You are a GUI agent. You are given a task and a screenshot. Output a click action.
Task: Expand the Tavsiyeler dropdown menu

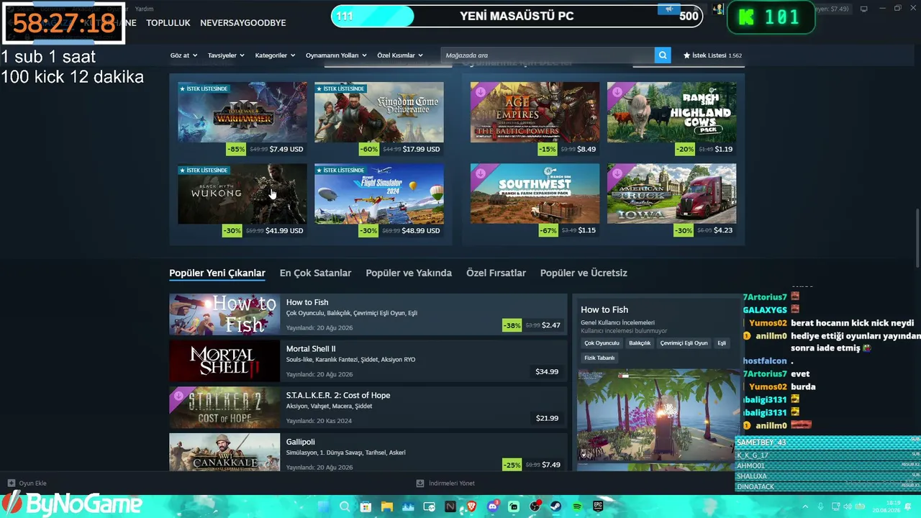(x=226, y=55)
